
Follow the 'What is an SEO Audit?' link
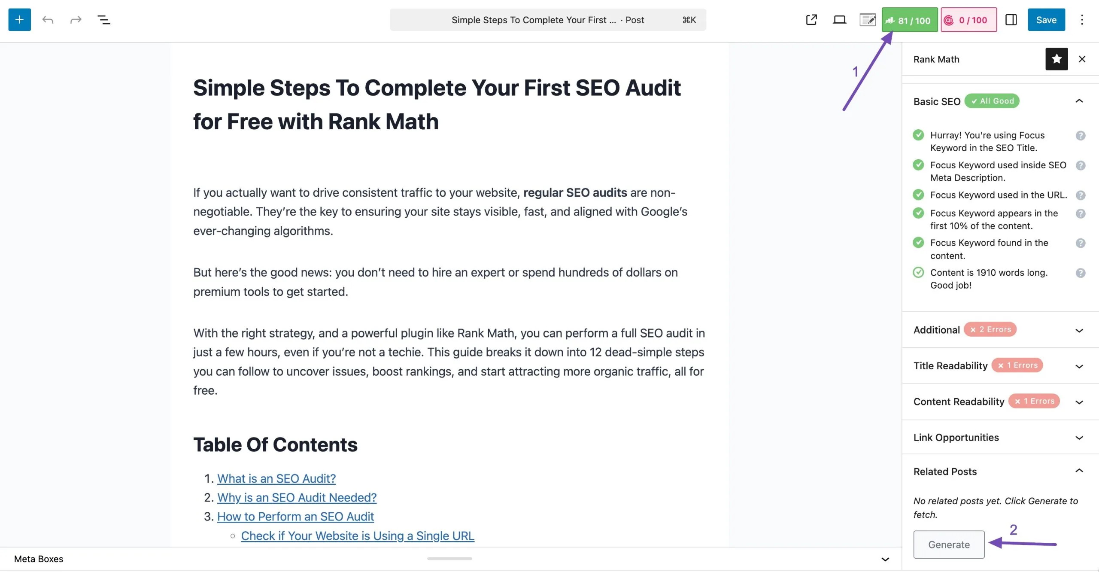[x=276, y=478]
